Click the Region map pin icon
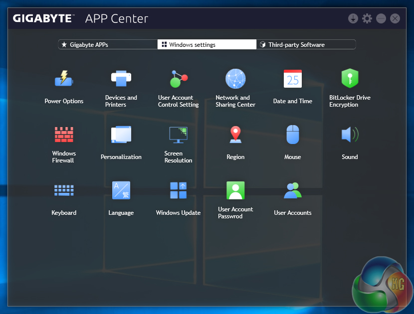This screenshot has height=314, width=414. [235, 135]
